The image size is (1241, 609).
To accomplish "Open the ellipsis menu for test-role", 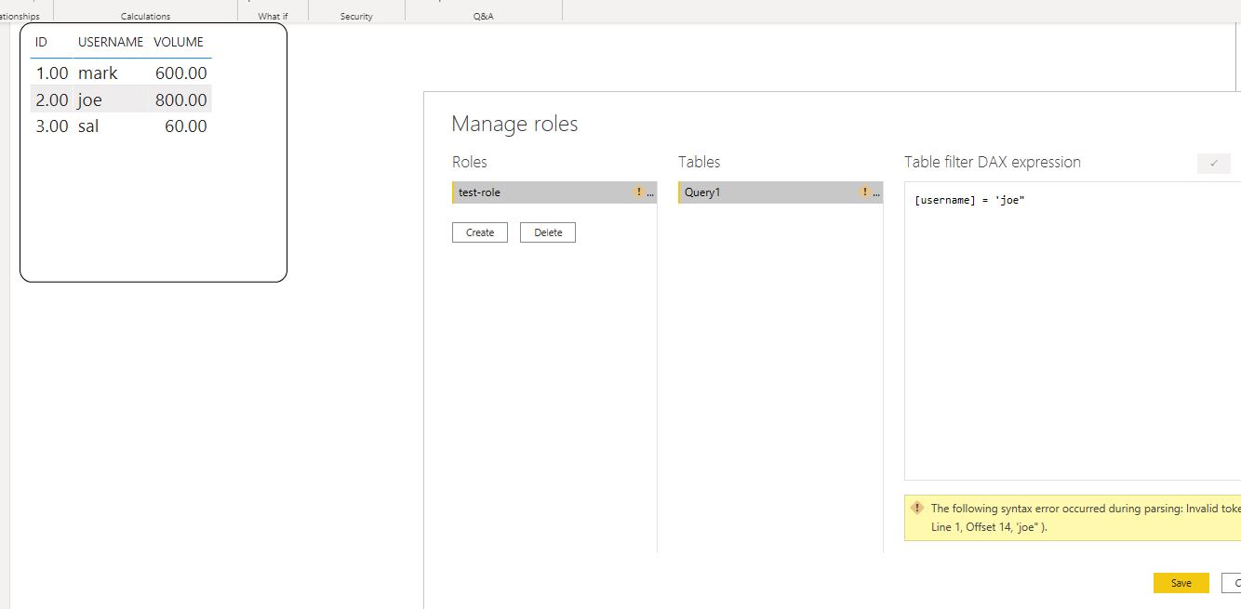I will (x=649, y=192).
